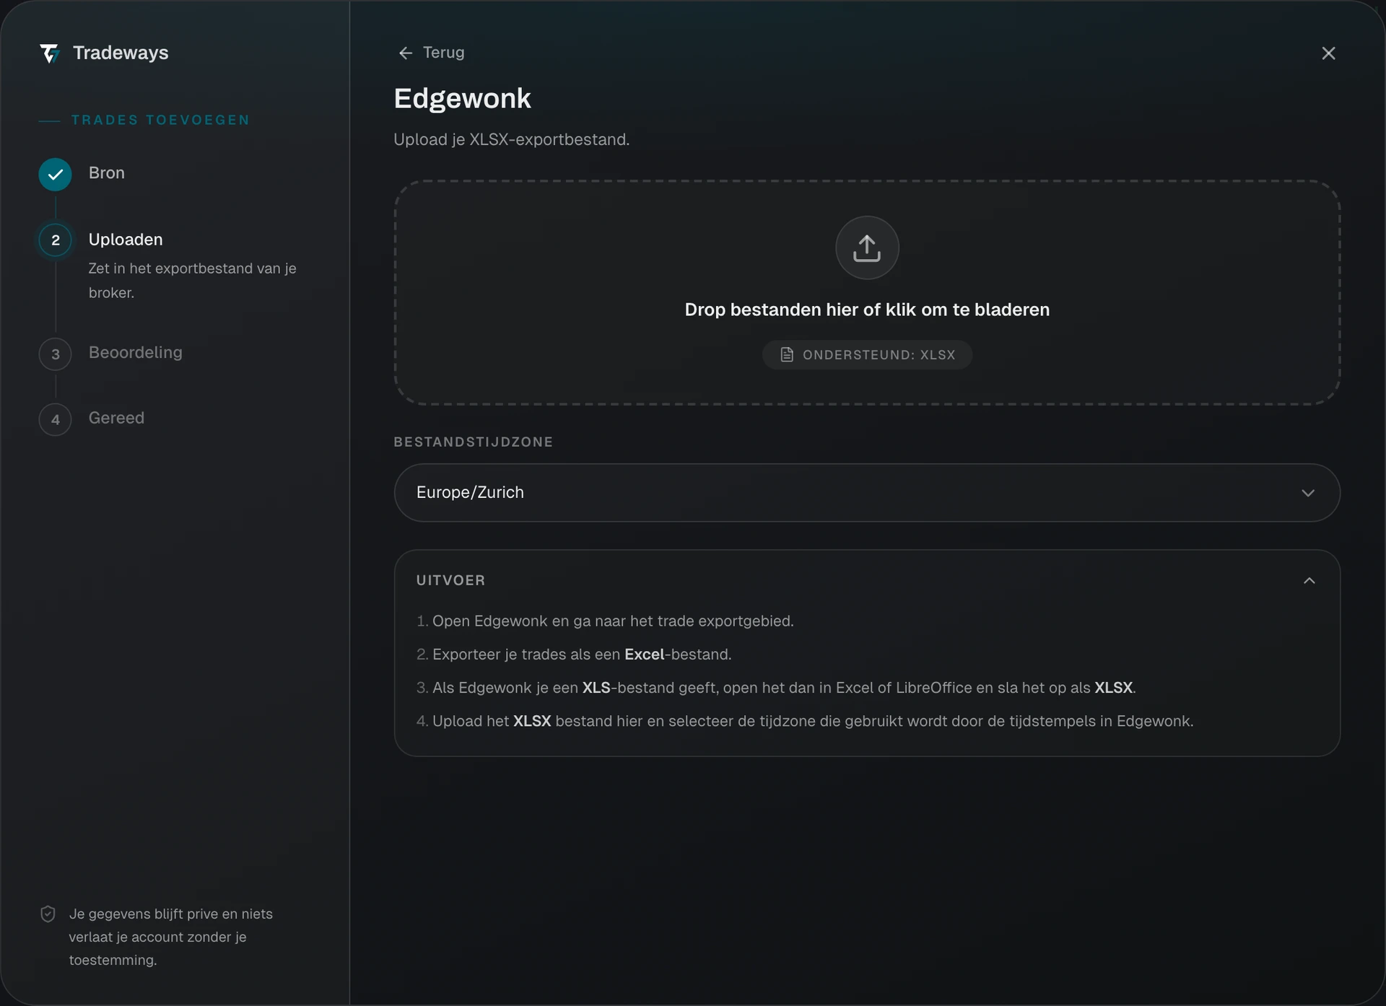The height and width of the screenshot is (1006, 1386).
Task: Click the Edgewonk heading
Action: click(462, 98)
